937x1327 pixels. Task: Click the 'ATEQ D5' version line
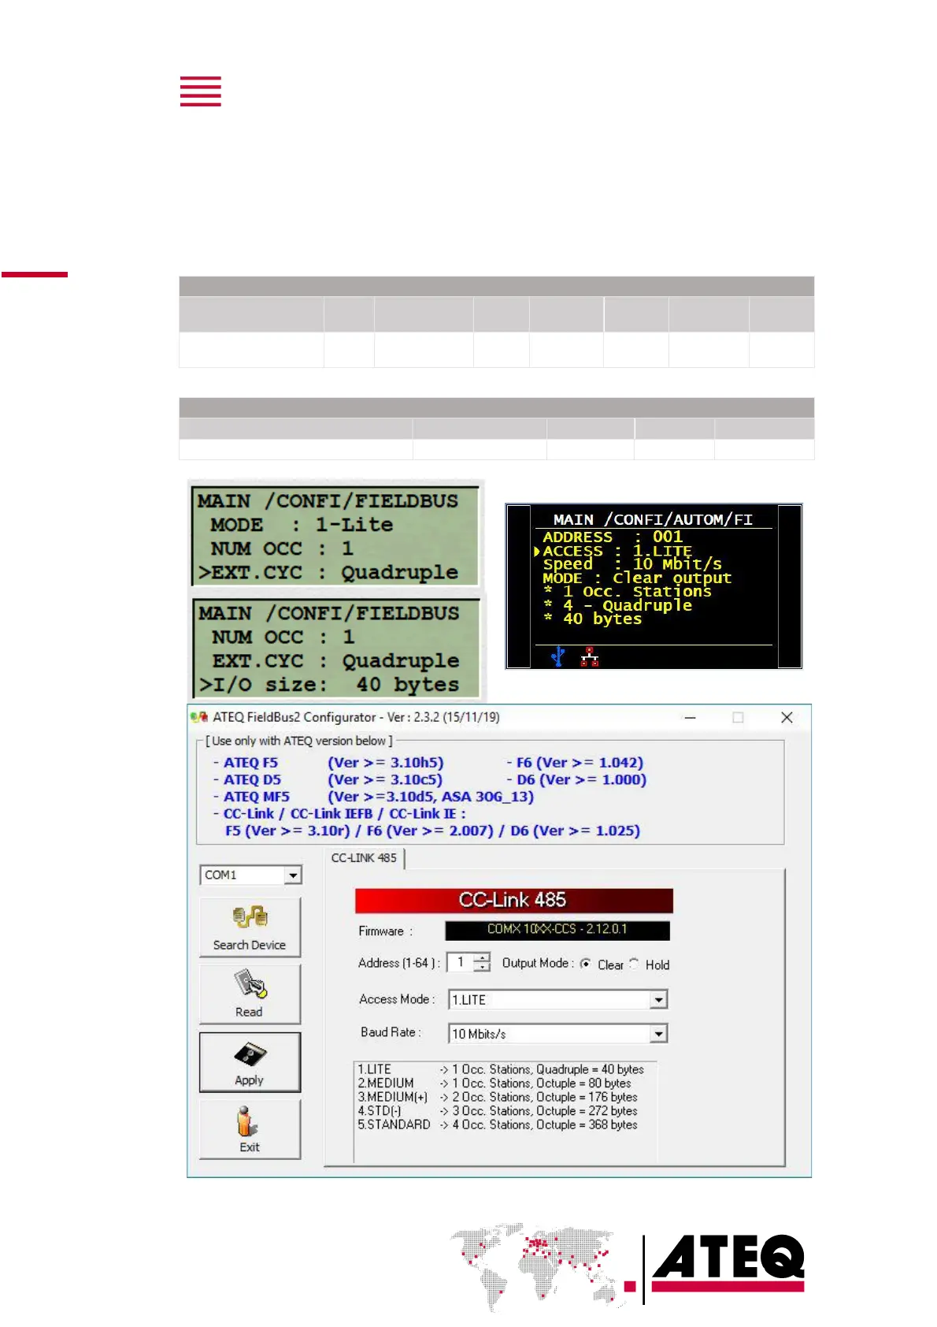tap(328, 780)
